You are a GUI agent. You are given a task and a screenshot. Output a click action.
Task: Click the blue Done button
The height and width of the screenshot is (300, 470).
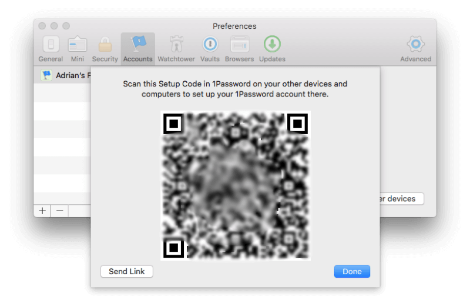[x=352, y=272]
